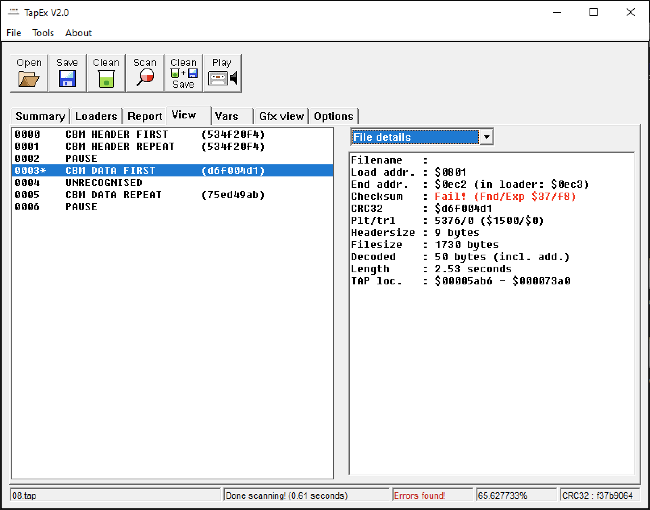Click the TapEx app icon in title bar
650x510 pixels.
click(14, 12)
